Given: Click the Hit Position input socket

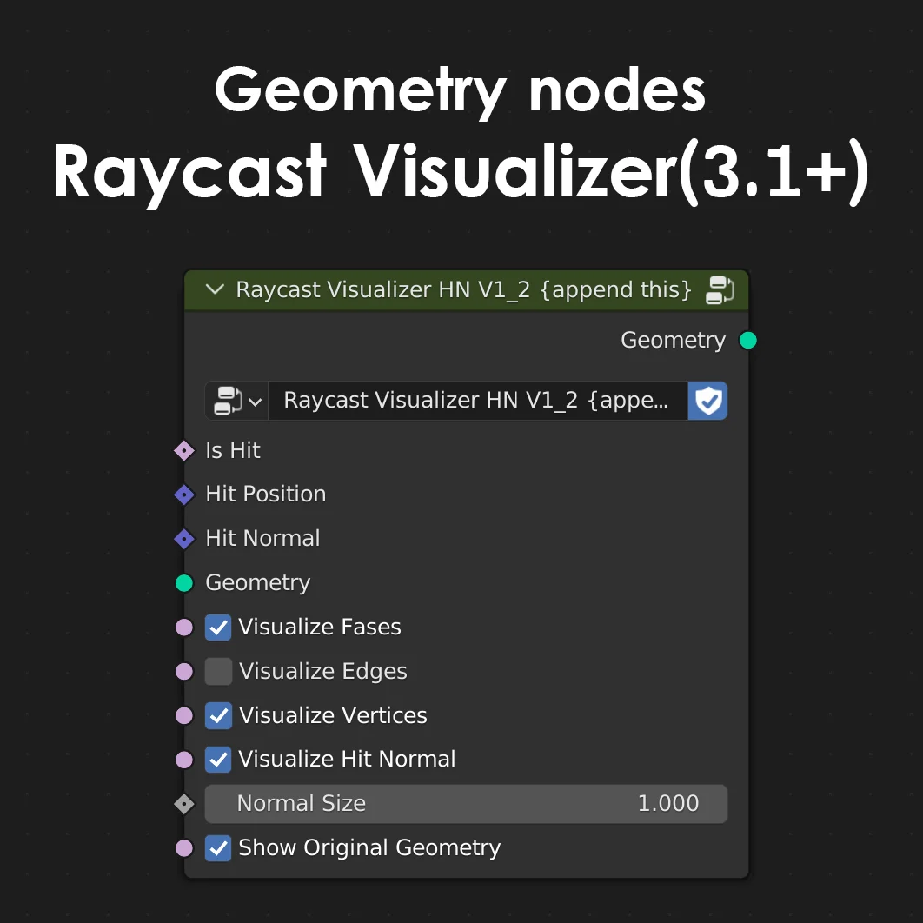Looking at the screenshot, I should click(x=183, y=495).
